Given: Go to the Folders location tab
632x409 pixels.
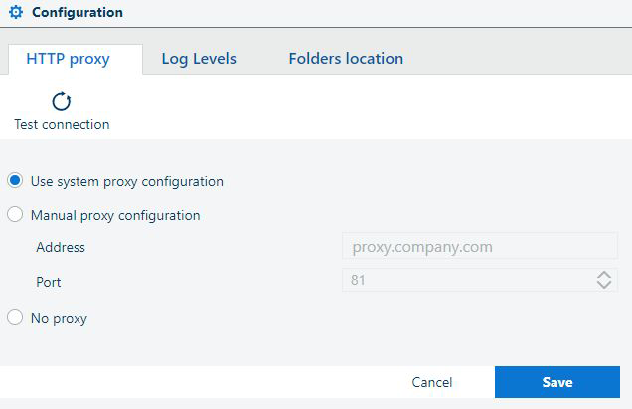Looking at the screenshot, I should (x=346, y=59).
